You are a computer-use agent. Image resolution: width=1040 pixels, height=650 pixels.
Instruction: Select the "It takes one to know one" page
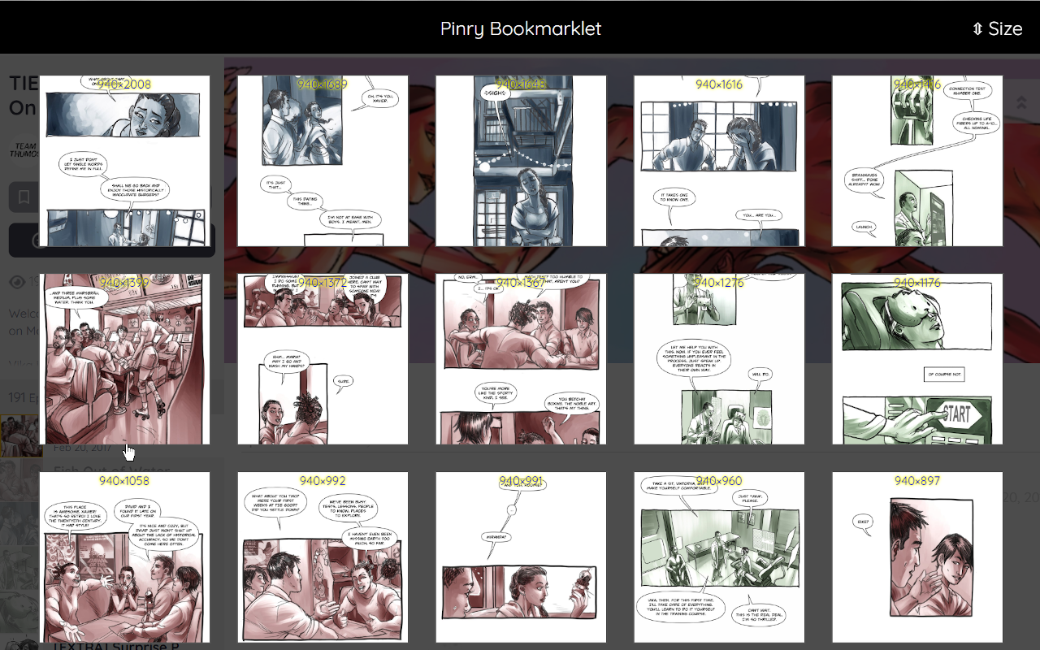point(719,161)
